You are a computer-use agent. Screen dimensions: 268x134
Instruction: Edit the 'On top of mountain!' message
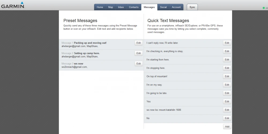(227, 76)
